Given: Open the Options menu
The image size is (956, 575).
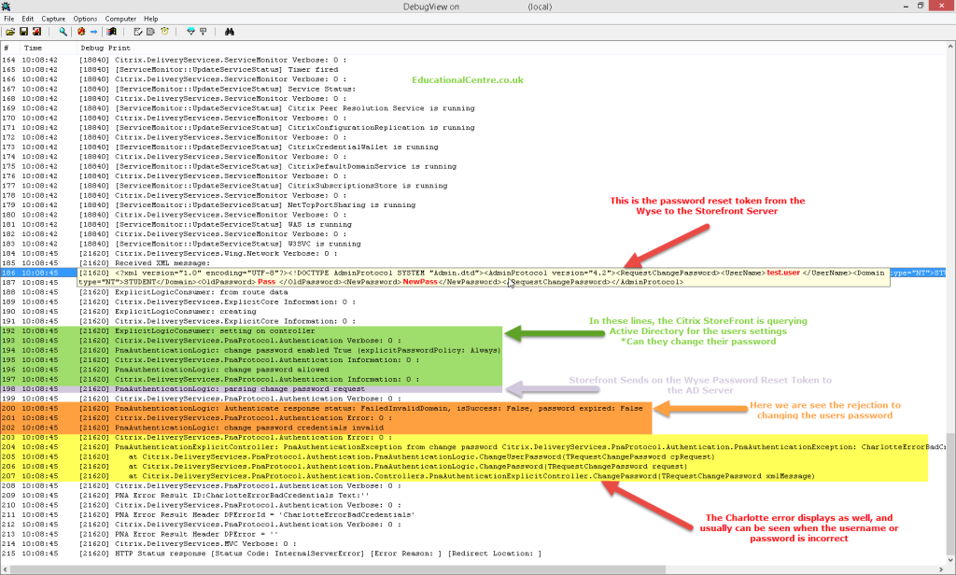Looking at the screenshot, I should [85, 19].
